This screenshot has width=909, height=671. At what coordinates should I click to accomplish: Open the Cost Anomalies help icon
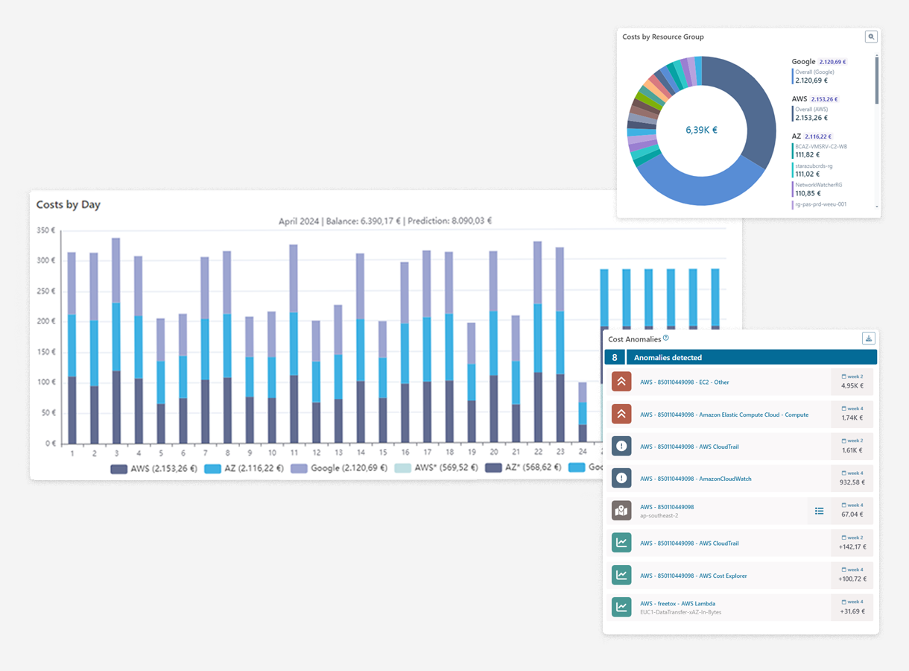point(666,338)
